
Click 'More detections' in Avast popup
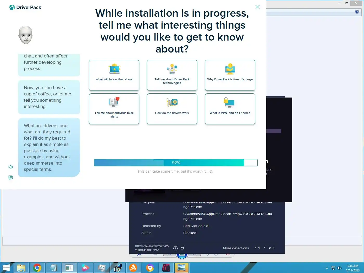pos(236,248)
